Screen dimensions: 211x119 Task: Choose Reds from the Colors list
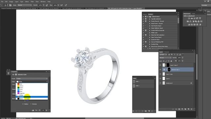pyautogui.click(x=32, y=84)
